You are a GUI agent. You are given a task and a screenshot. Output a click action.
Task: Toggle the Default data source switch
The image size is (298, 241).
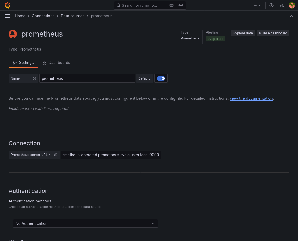161,78
